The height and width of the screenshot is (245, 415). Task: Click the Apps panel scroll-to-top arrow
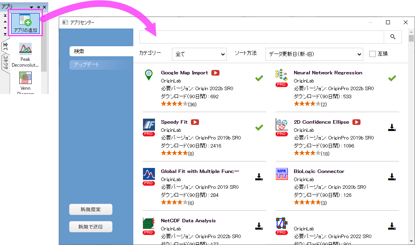click(x=5, y=15)
